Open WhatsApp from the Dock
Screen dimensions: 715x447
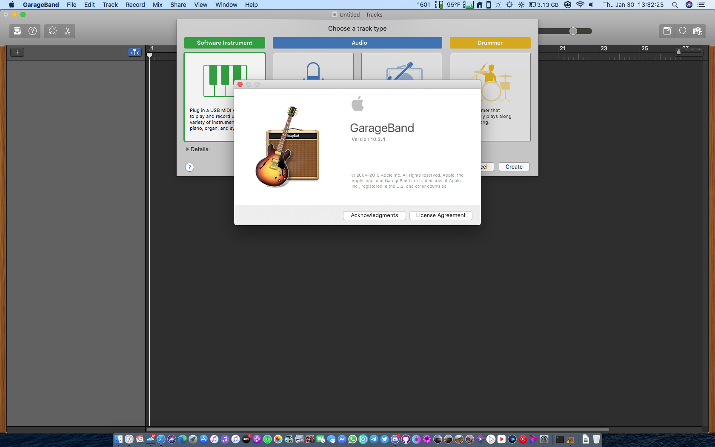coord(352,439)
